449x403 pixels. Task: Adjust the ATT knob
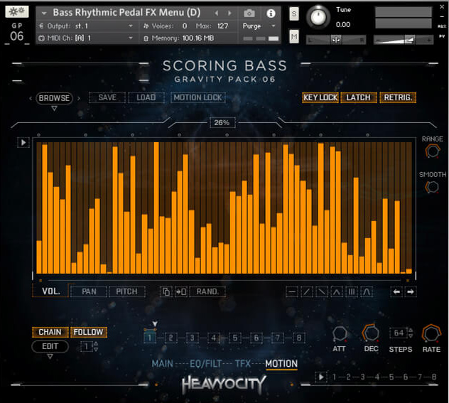coord(340,334)
